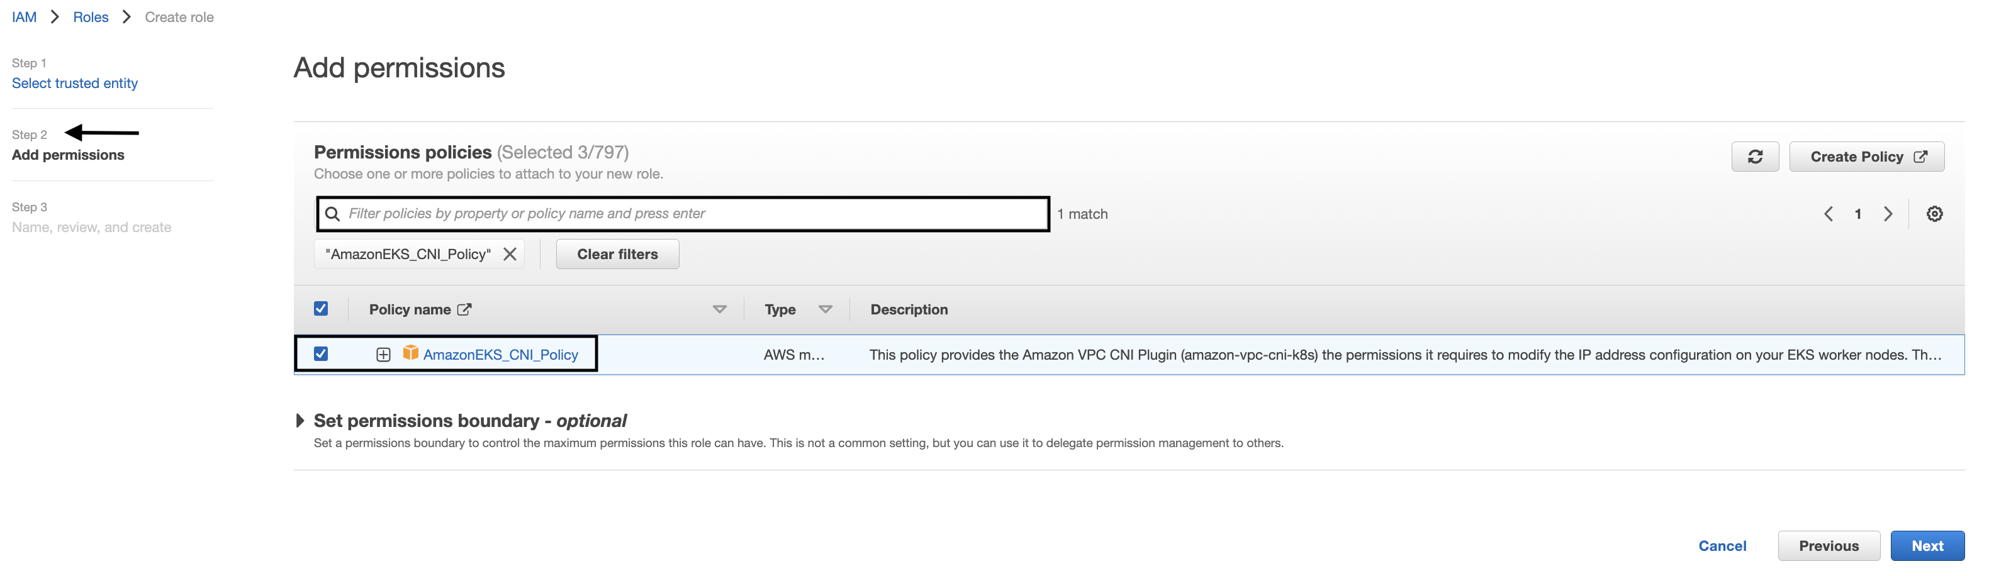
Task: Open the Type column sort dropdown
Action: pos(825,309)
